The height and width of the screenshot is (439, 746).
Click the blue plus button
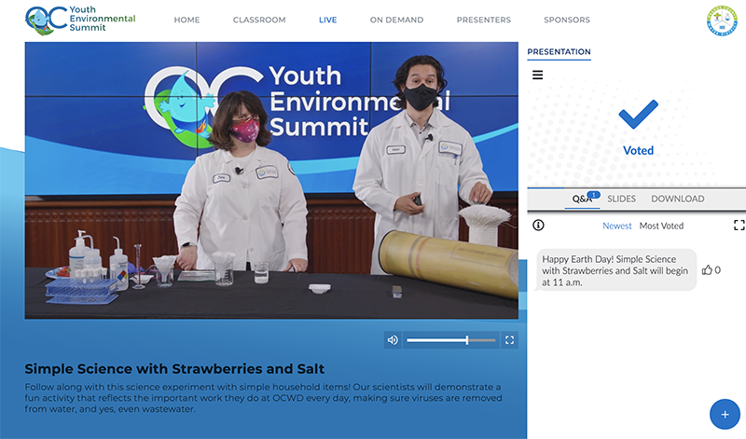[725, 414]
